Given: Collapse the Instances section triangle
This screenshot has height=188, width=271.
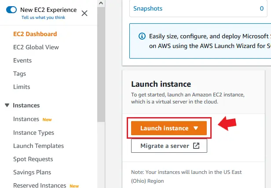Looking at the screenshot, I should click(x=7, y=105).
